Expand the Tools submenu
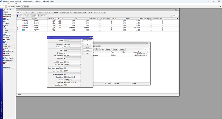 [9, 49]
